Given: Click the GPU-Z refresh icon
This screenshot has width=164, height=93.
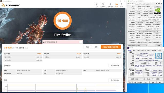Looking at the screenshot, I should pos(159,4).
